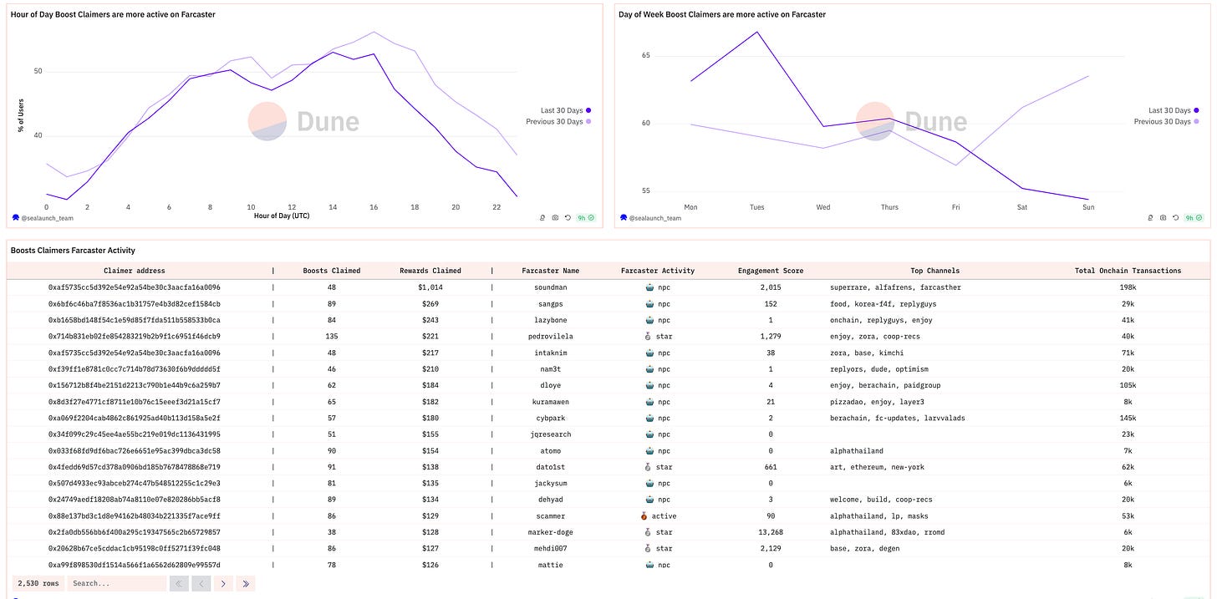Open the Day of Week Boost Claimers chart title
The image size is (1217, 599).
click(722, 14)
